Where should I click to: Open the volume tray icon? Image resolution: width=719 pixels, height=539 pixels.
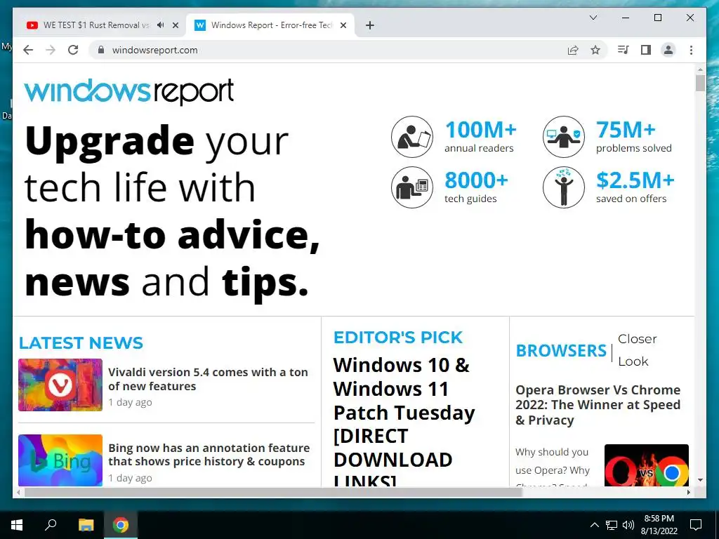628,525
